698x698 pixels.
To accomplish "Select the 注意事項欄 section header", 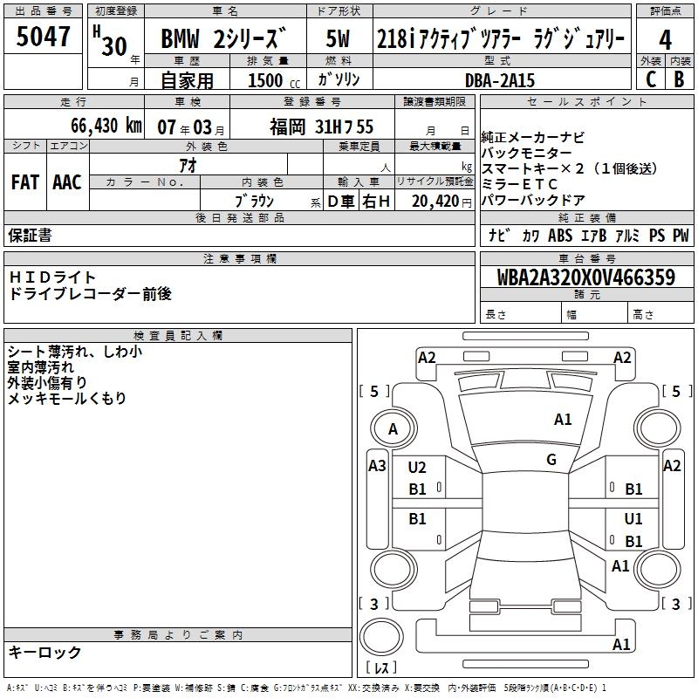I will click(239, 259).
